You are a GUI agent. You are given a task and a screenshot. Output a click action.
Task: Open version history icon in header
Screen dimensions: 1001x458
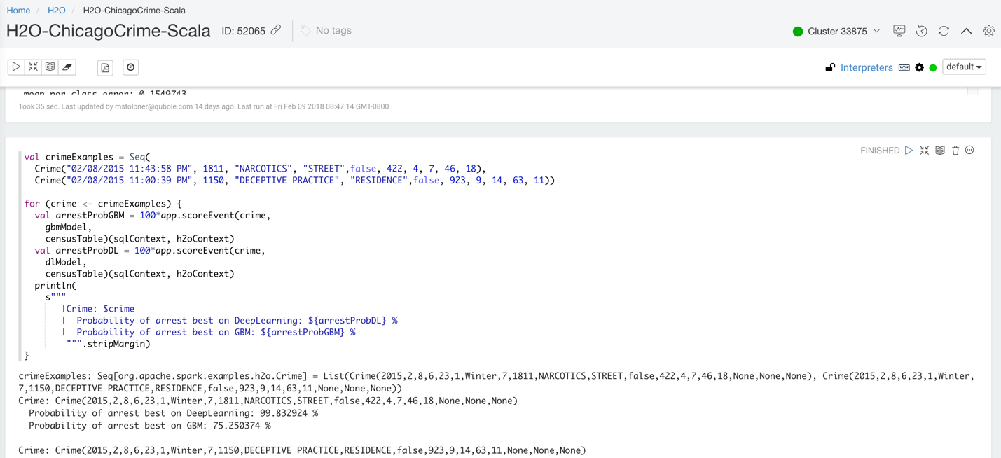(x=921, y=31)
